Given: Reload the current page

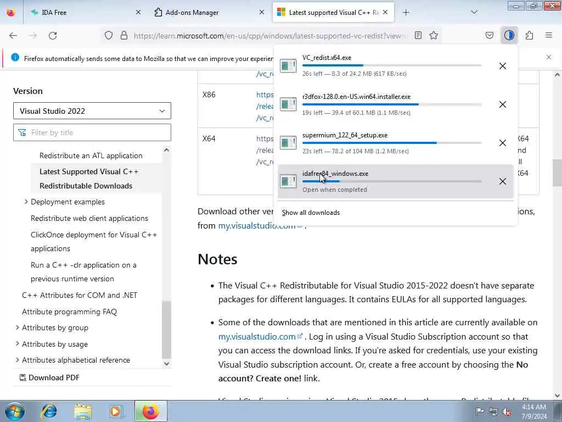Looking at the screenshot, I should [53, 36].
